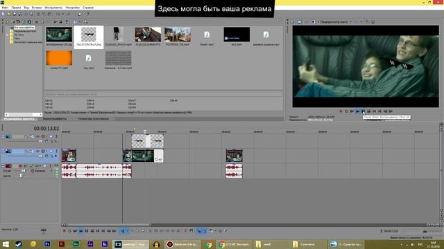Open the Правка menu
The height and width of the screenshot is (249, 444).
tap(16, 8)
